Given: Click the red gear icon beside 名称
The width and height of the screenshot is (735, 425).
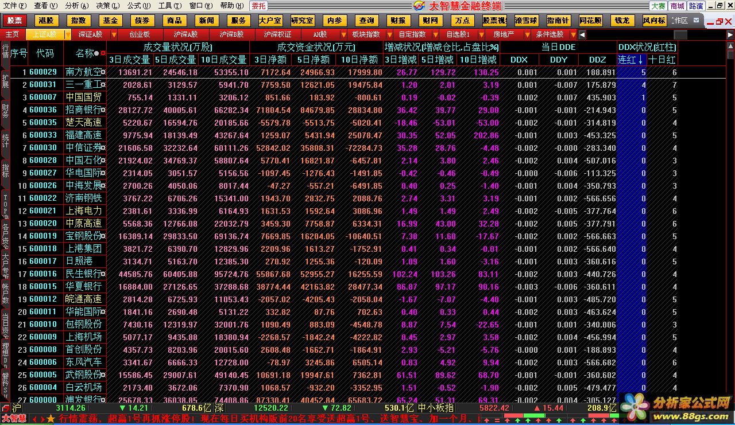Looking at the screenshot, I should pyautogui.click(x=103, y=53).
